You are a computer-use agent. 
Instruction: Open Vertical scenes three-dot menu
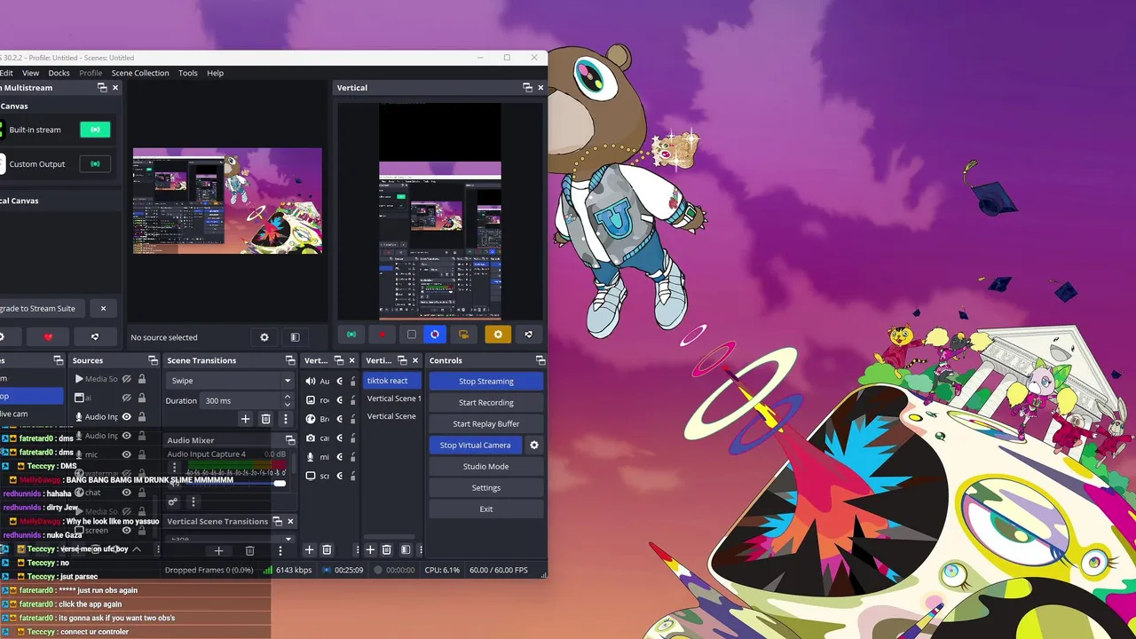(421, 550)
